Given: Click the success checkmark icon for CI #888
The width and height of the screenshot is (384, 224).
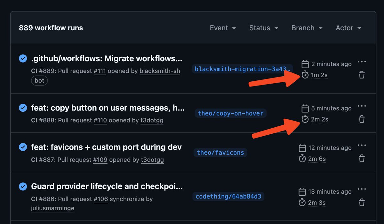Looking at the screenshot, I should click(23, 108).
